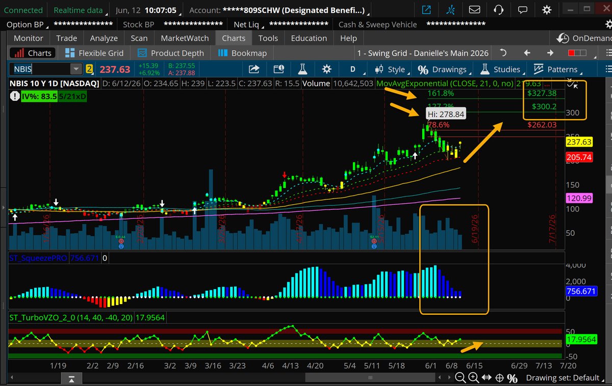Open the speech bubble chat rooms icon
The width and height of the screenshot is (612, 386).
coord(522,10)
